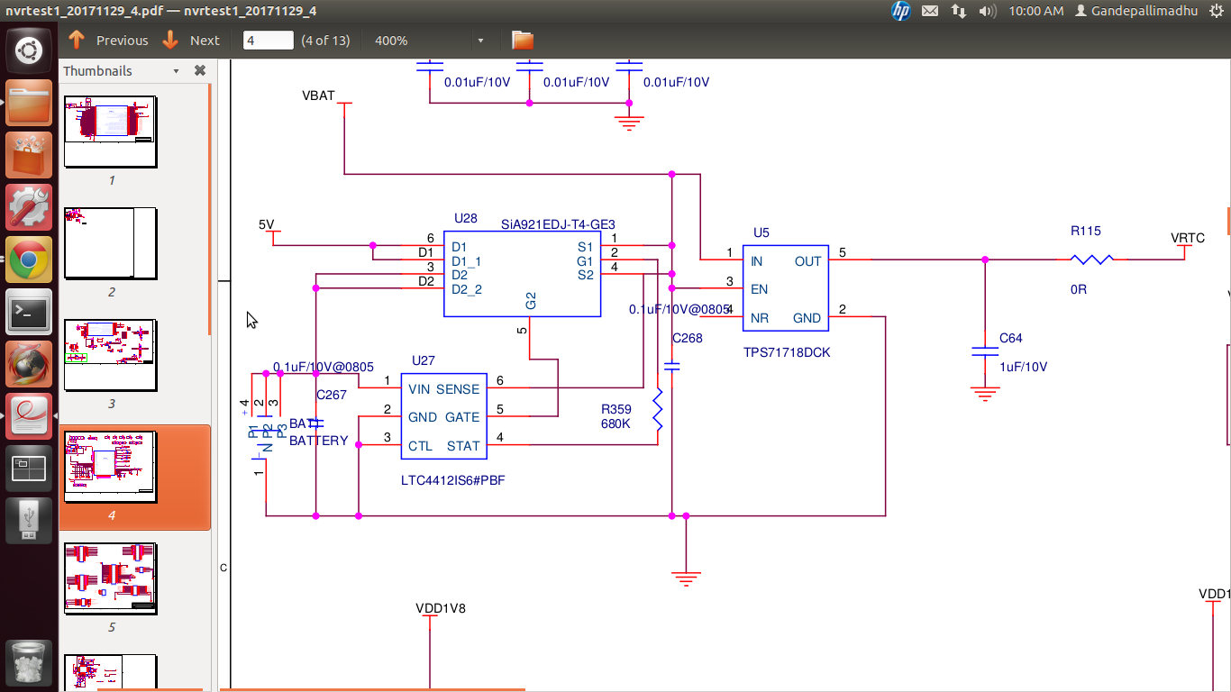Click the sound volume indicator
The image size is (1231, 692).
click(x=985, y=12)
